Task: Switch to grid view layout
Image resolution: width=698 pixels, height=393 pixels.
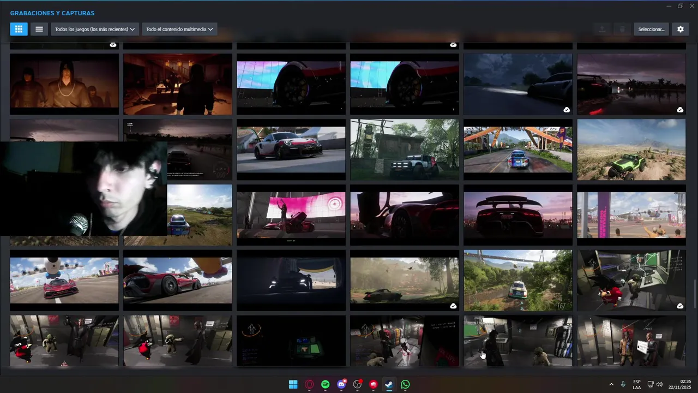Action: [x=19, y=29]
